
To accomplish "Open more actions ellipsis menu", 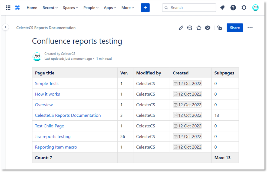I will click(250, 28).
